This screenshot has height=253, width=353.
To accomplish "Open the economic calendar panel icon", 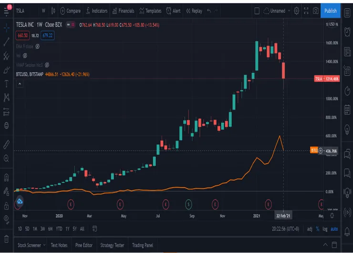I will coord(347,110).
